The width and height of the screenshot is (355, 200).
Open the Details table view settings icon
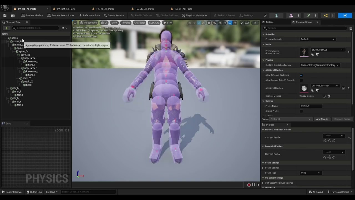(351, 28)
